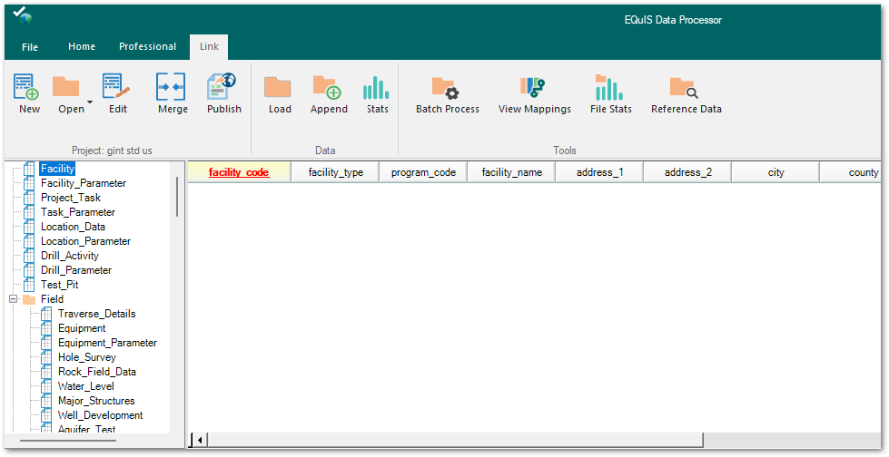Click the Append data icon
The image size is (889, 457).
[327, 88]
